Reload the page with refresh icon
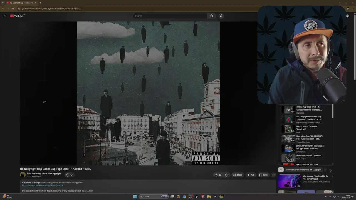The height and width of the screenshot is (200, 356). click(x=13, y=9)
